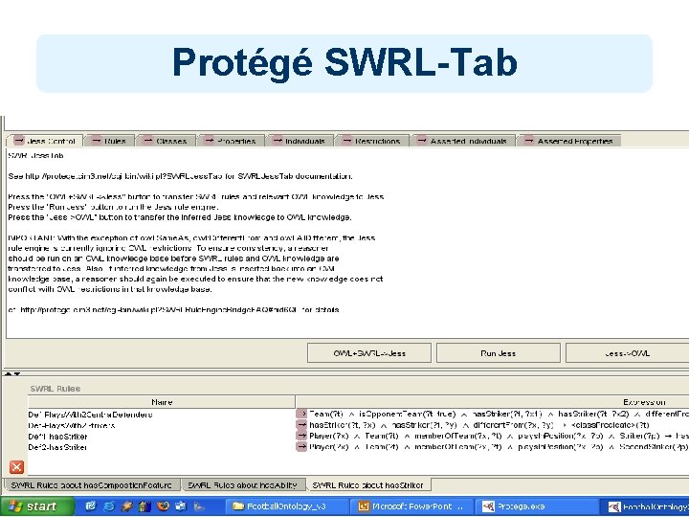Click expression text of Def2-hasStriker rule

point(499,447)
